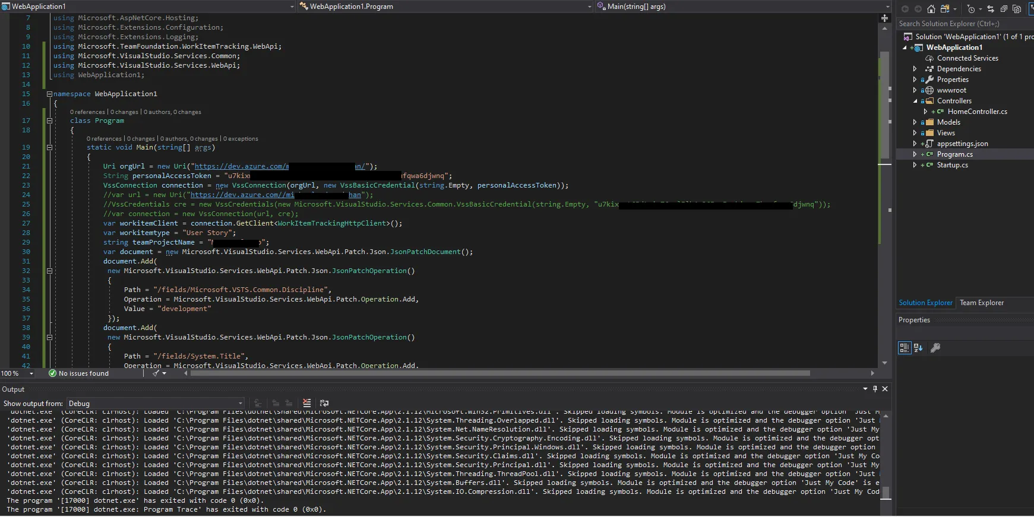Click the code editor horizontal scrollbar
Image resolution: width=1034 pixels, height=517 pixels.
[x=499, y=373]
